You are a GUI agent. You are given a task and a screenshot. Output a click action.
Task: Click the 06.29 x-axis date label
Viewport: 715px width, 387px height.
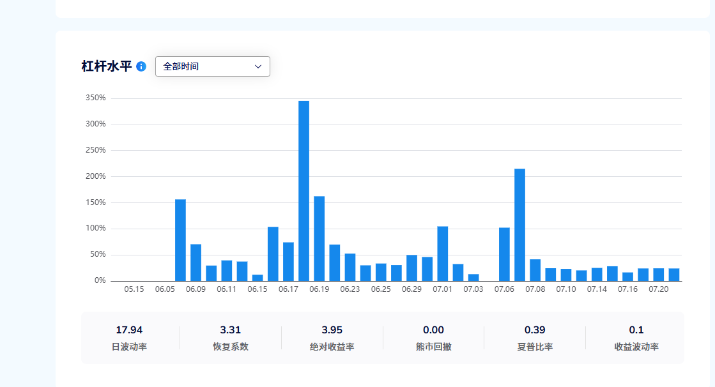click(x=411, y=289)
